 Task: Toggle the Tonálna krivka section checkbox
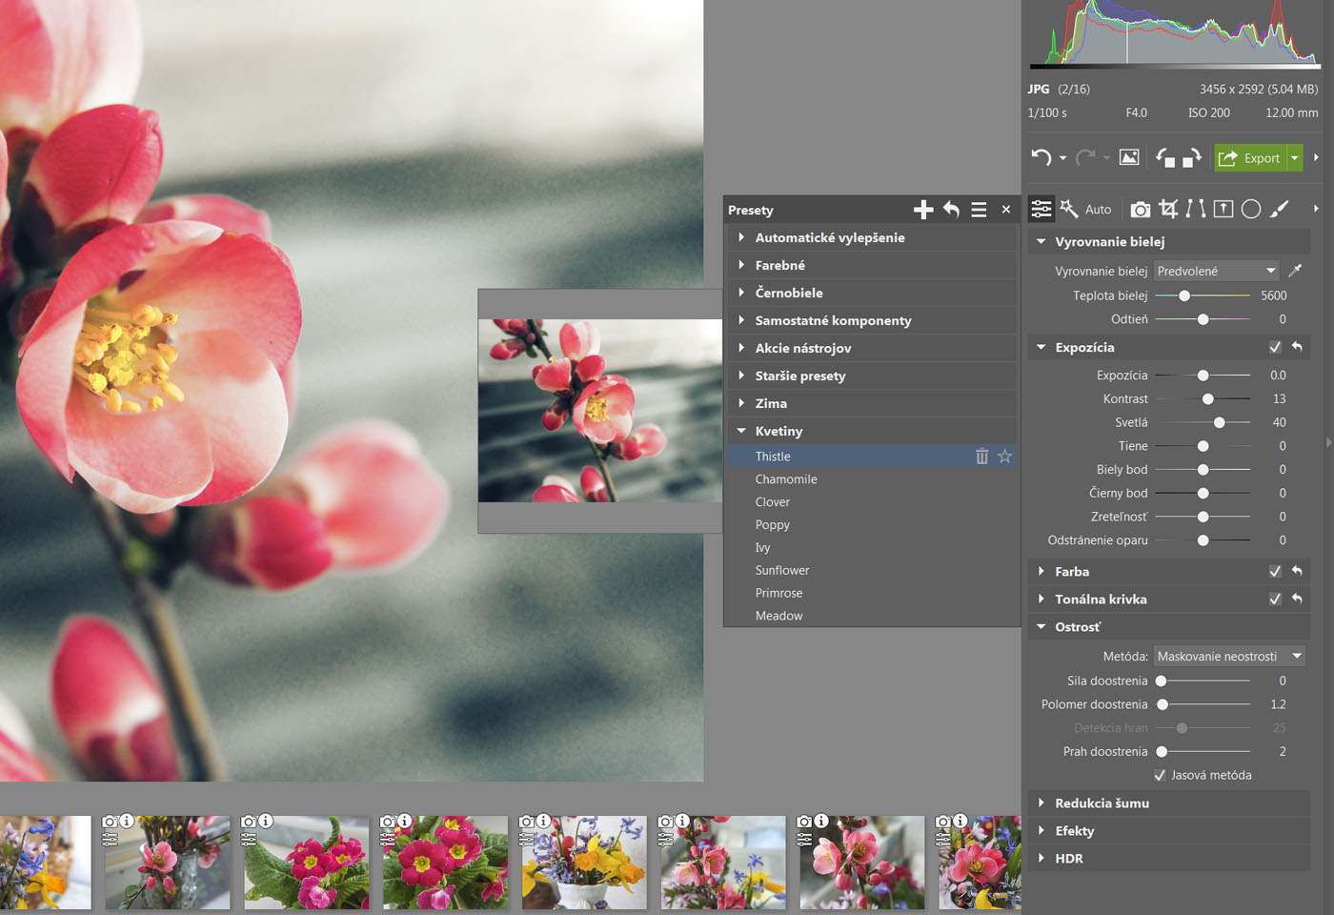pyautogui.click(x=1275, y=599)
